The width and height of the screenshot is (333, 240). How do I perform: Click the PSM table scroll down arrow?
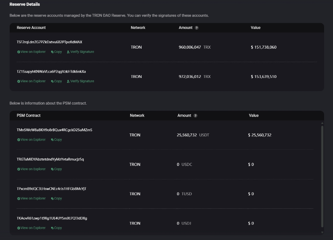pyautogui.click(x=322, y=232)
